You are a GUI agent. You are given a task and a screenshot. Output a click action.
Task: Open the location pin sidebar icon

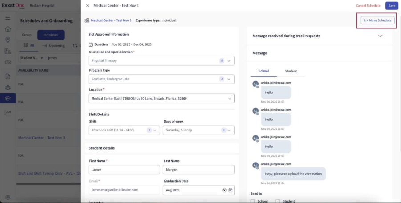(8, 40)
